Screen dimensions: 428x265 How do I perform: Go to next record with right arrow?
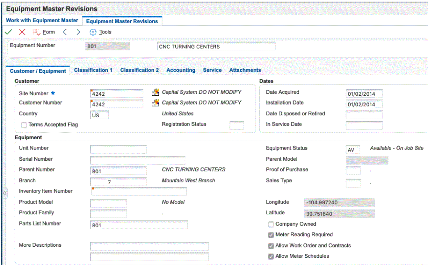tap(78, 32)
